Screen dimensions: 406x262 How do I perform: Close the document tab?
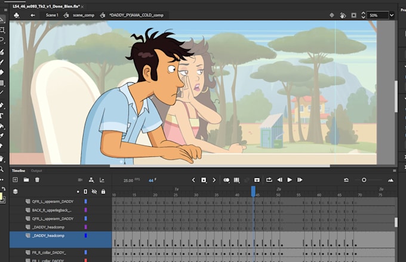[82, 7]
